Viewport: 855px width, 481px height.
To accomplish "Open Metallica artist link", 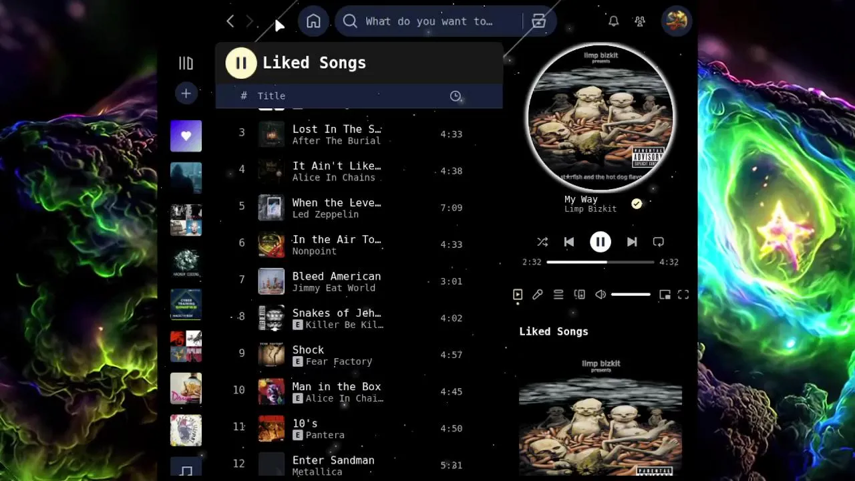I will click(317, 472).
